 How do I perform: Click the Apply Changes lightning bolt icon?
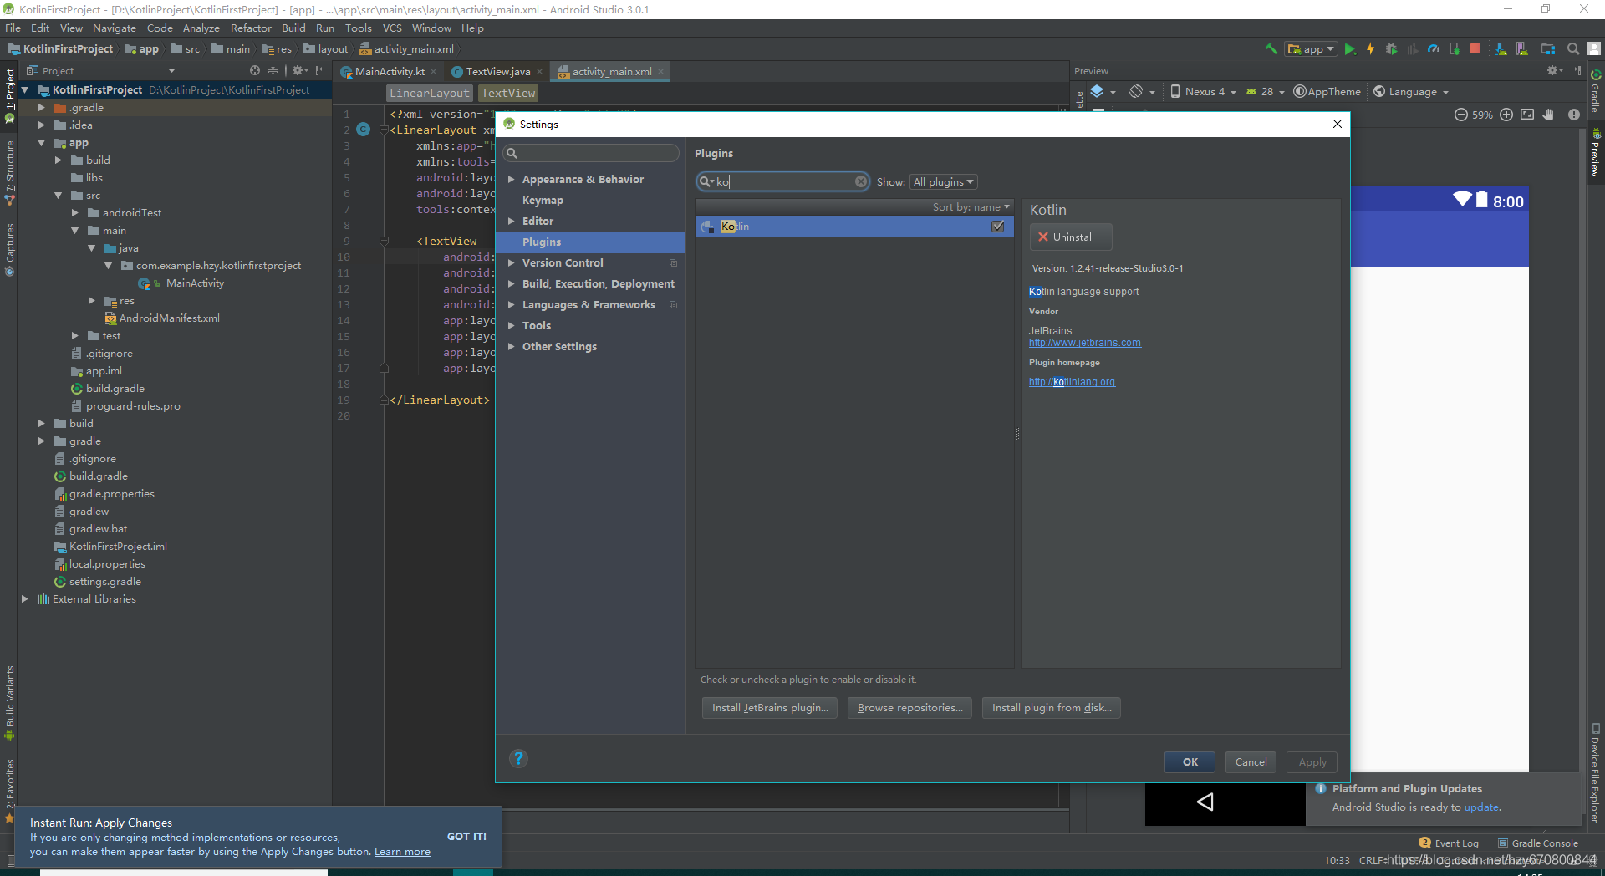point(1371,49)
